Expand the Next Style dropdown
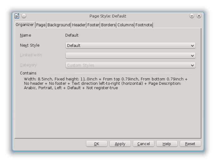 [130, 46]
